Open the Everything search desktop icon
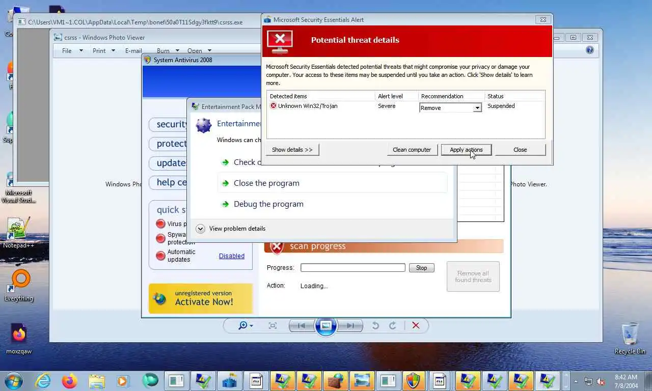The image size is (652, 391). click(x=19, y=286)
